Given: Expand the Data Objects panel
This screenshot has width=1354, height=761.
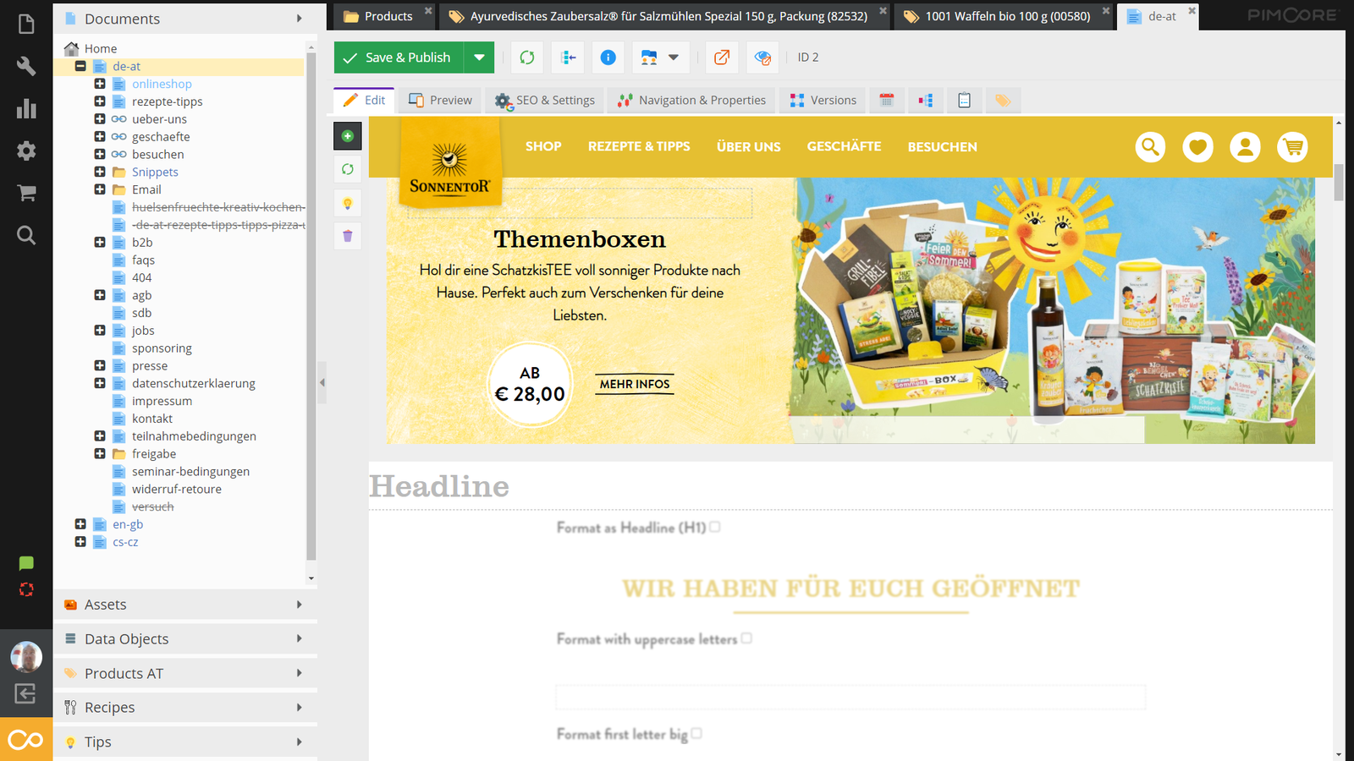Looking at the screenshot, I should (x=185, y=639).
